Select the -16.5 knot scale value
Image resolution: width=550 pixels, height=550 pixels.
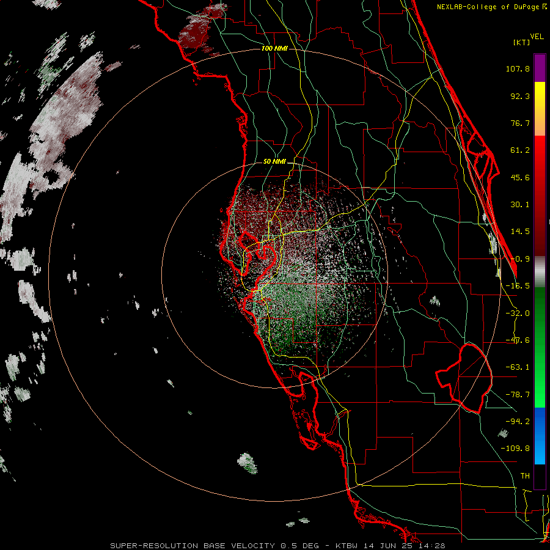click(518, 286)
